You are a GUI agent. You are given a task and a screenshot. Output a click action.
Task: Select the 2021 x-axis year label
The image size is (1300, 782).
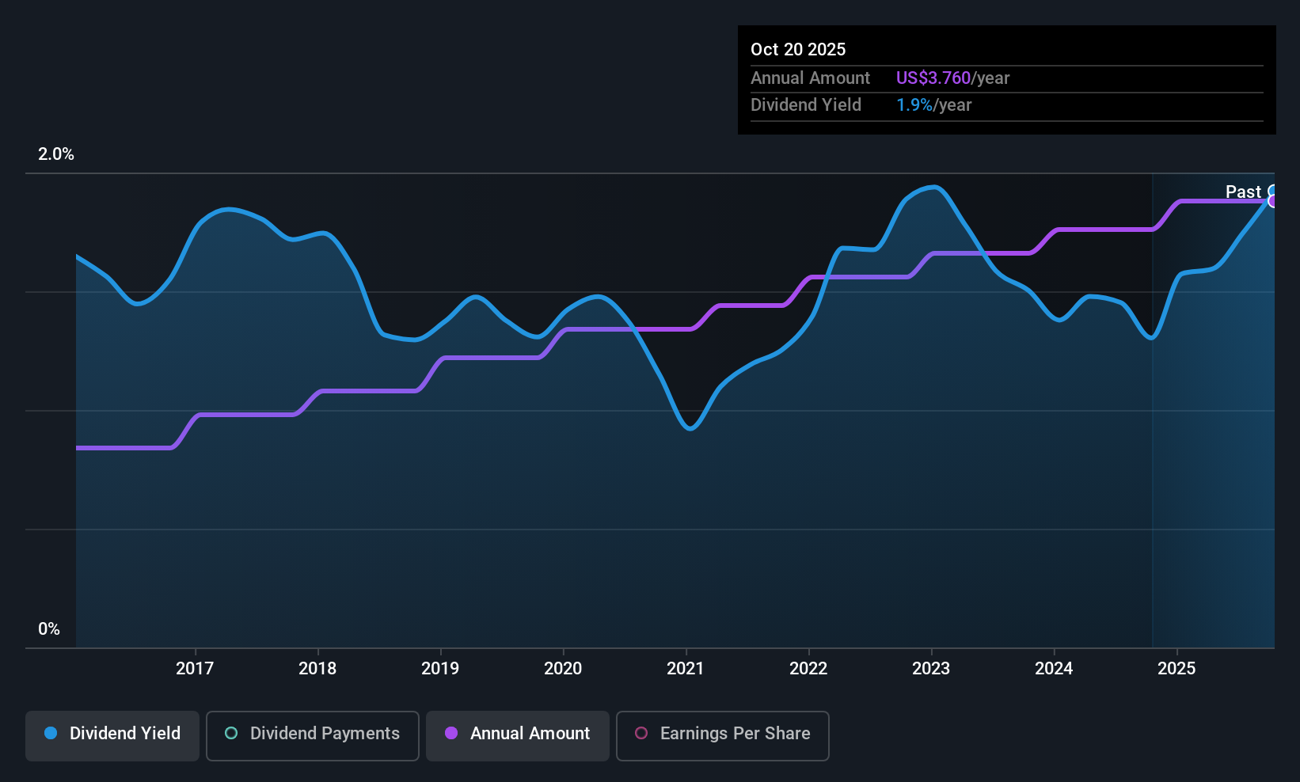click(x=686, y=668)
